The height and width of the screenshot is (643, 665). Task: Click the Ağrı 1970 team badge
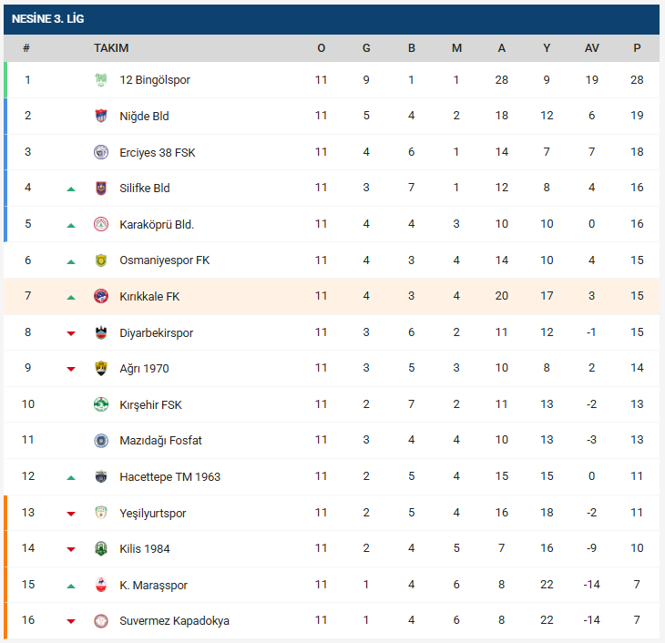click(101, 369)
